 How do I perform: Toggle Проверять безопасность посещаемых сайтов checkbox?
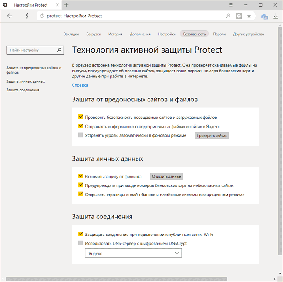(81, 117)
